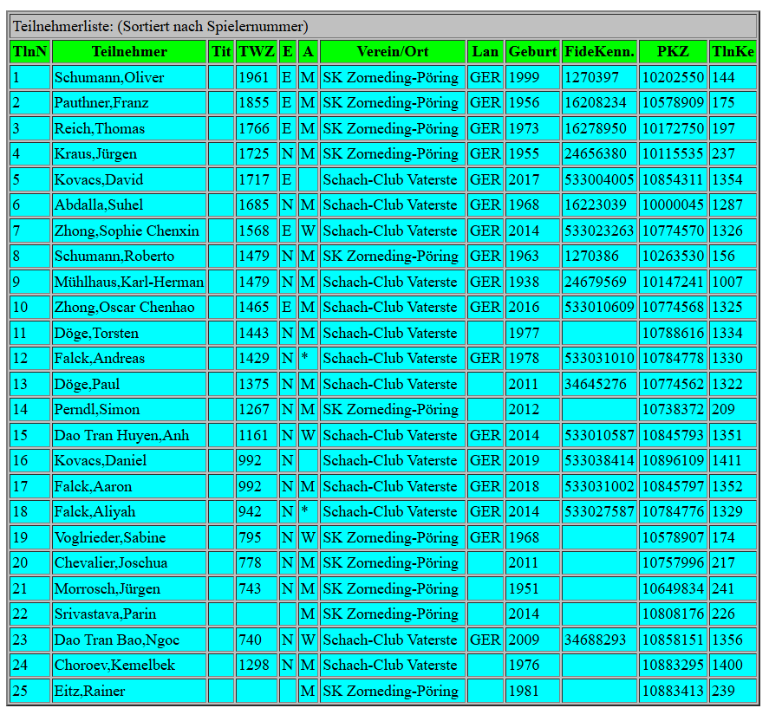Click the TWZ column header

(256, 52)
